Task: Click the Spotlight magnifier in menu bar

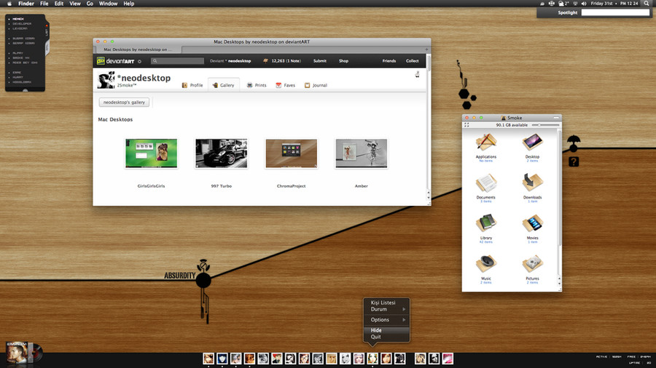Action: click(647, 4)
